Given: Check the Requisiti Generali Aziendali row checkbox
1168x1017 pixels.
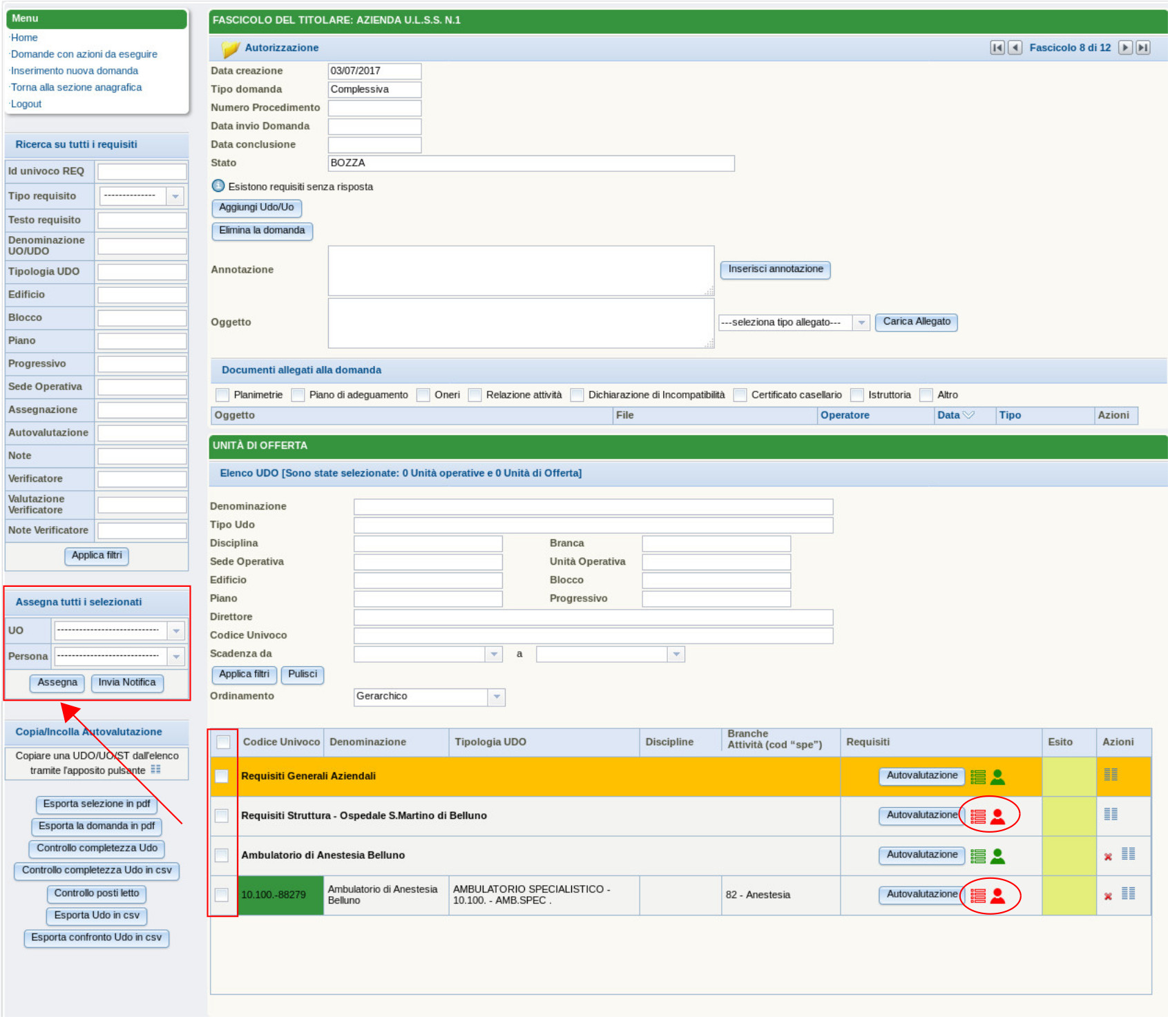Looking at the screenshot, I should pos(222,776).
